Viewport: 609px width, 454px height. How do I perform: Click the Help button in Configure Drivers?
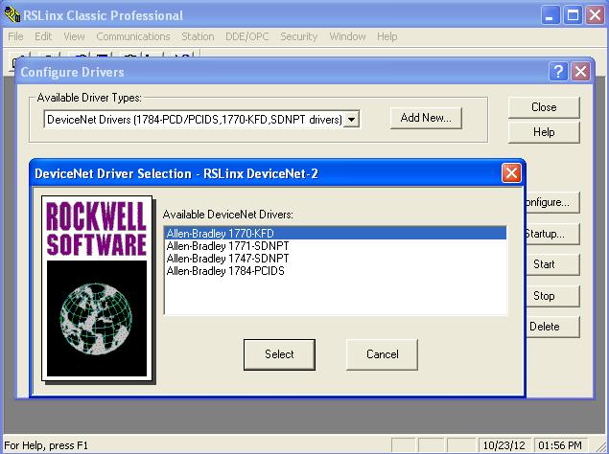(544, 132)
